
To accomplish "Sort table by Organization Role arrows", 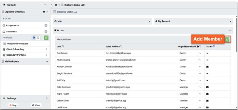I will pyautogui.click(x=200, y=46).
